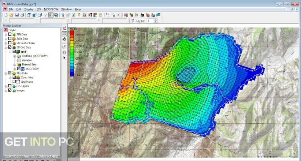This screenshot has width=301, height=161.
Task: Open the Display menu
Action: (29, 9)
